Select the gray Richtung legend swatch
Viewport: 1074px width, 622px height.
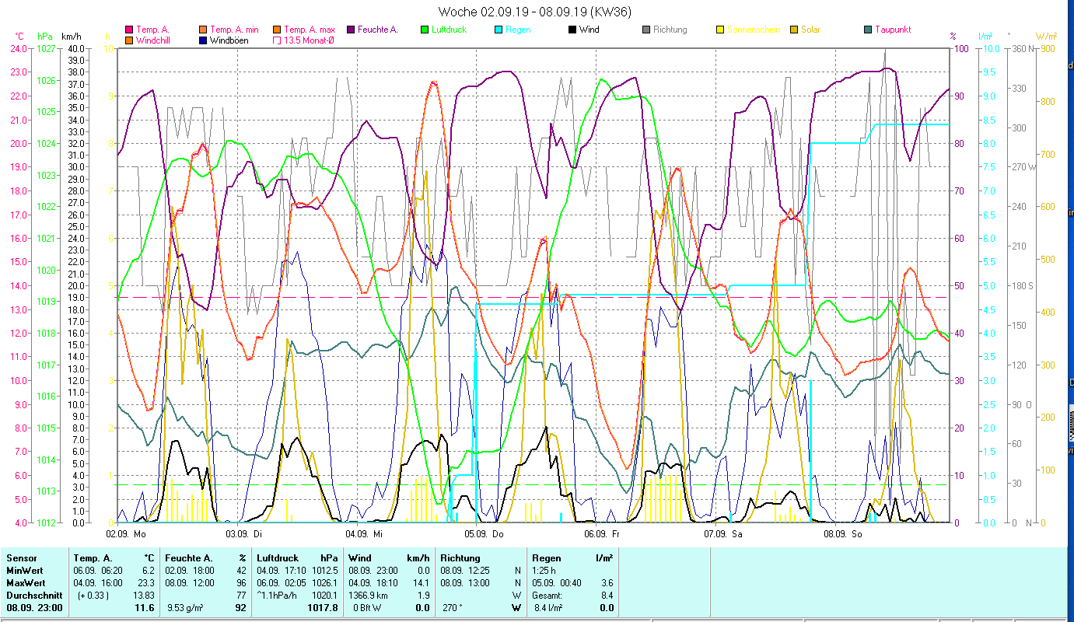(x=646, y=30)
